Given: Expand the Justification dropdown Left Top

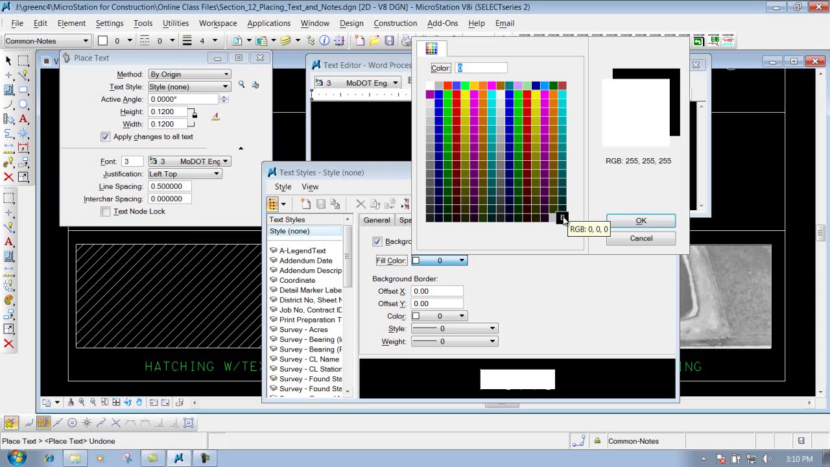Looking at the screenshot, I should [184, 174].
